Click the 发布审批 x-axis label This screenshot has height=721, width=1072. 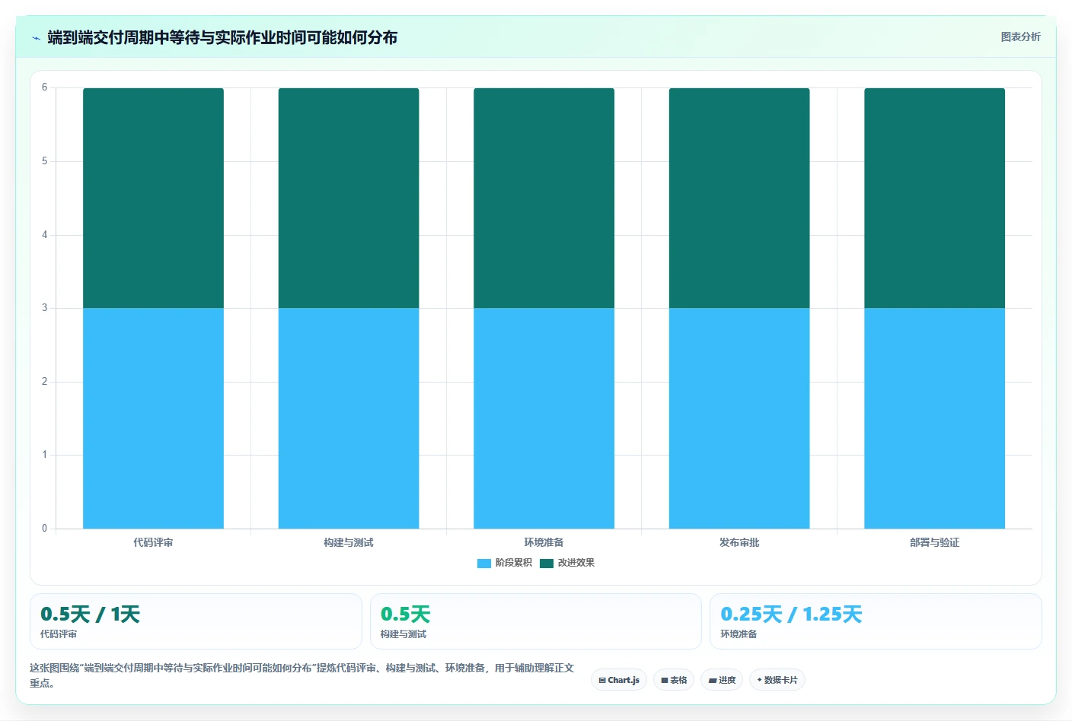[x=739, y=542]
